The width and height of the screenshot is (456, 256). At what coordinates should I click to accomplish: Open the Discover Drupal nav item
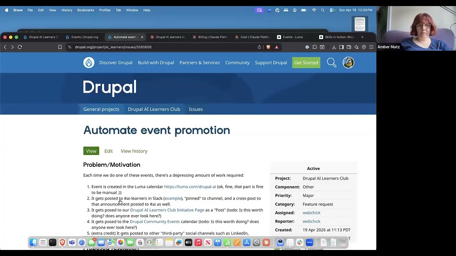pyautogui.click(x=116, y=63)
